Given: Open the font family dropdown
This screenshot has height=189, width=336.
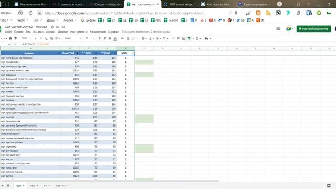Looking at the screenshot, I should [72, 38].
